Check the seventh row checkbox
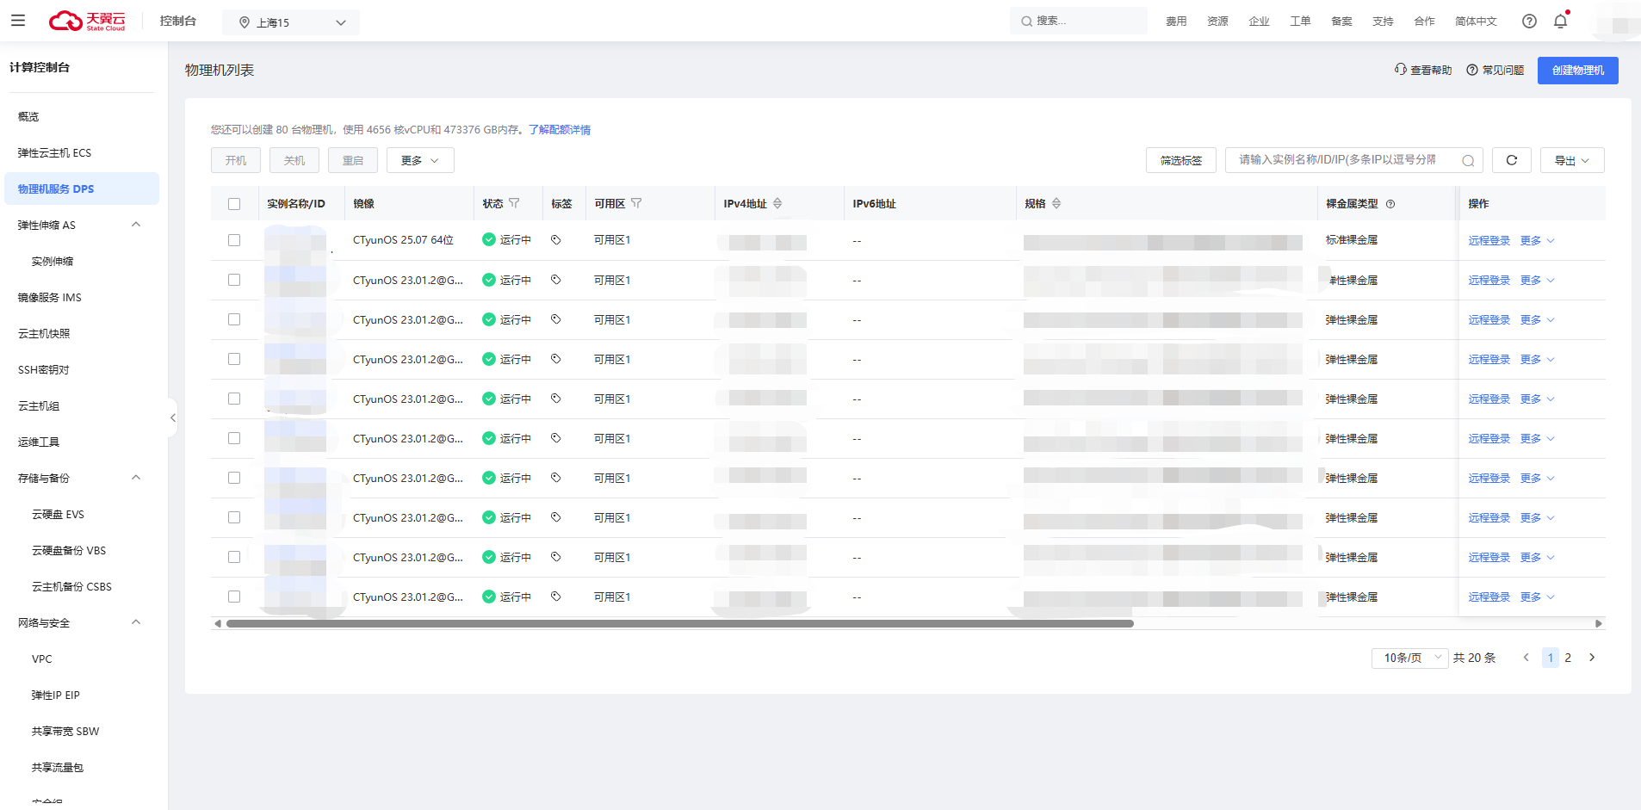The width and height of the screenshot is (1641, 810). (x=234, y=478)
